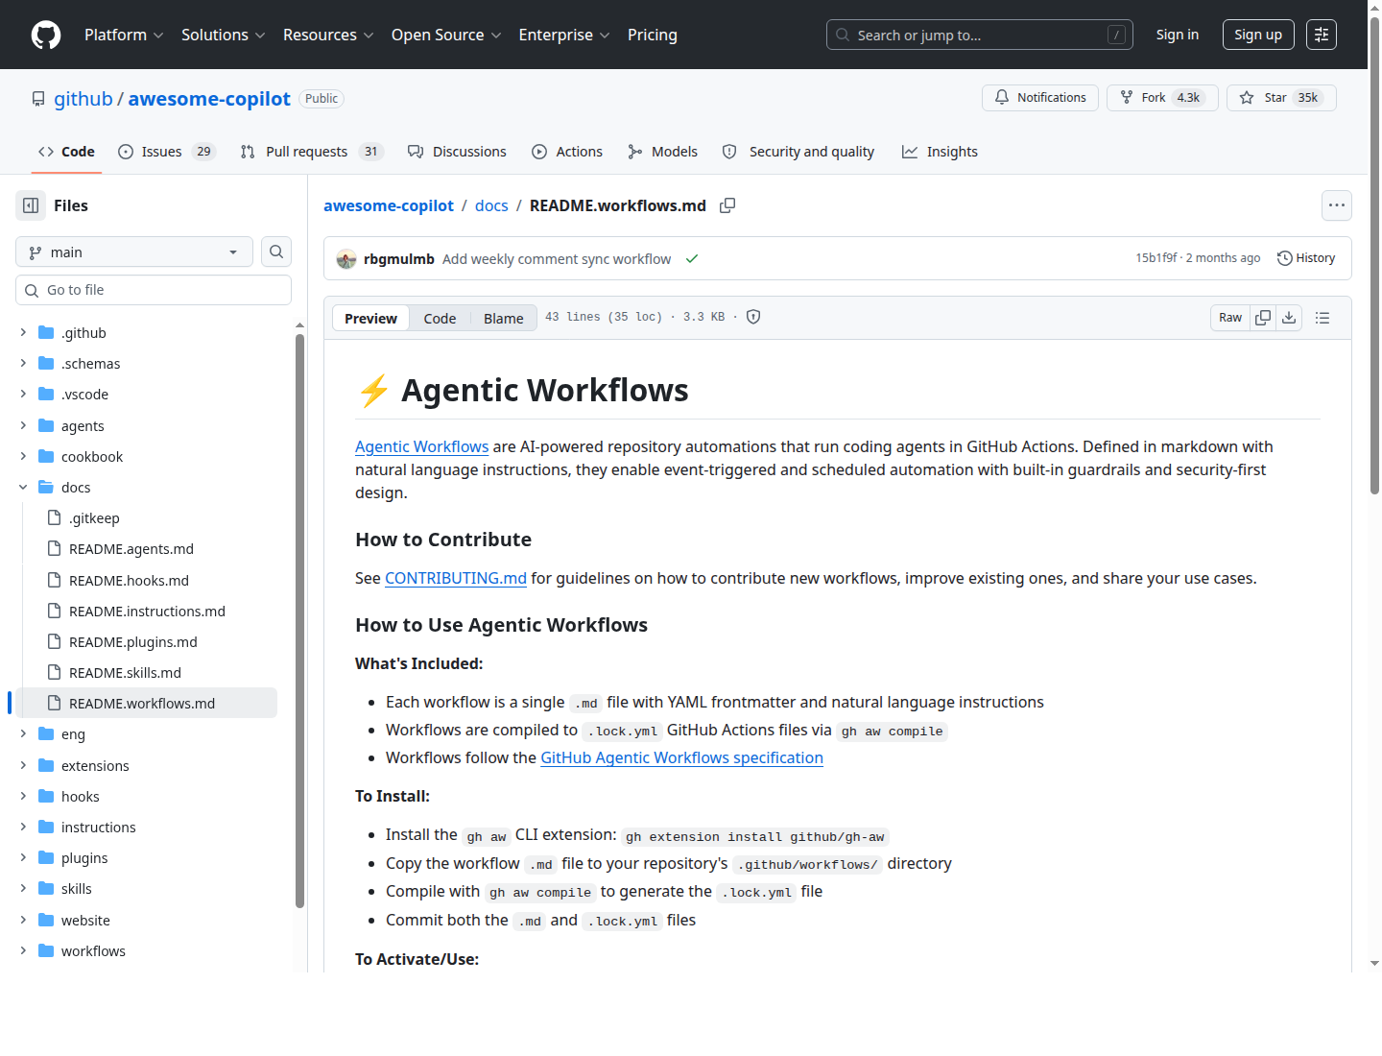Expand the Resources menu
The height and width of the screenshot is (1056, 1382).
[328, 35]
